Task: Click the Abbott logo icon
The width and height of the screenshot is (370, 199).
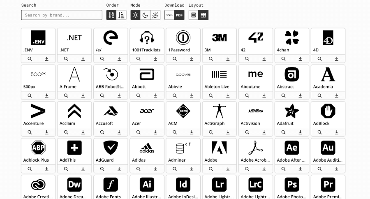Action: point(147,74)
